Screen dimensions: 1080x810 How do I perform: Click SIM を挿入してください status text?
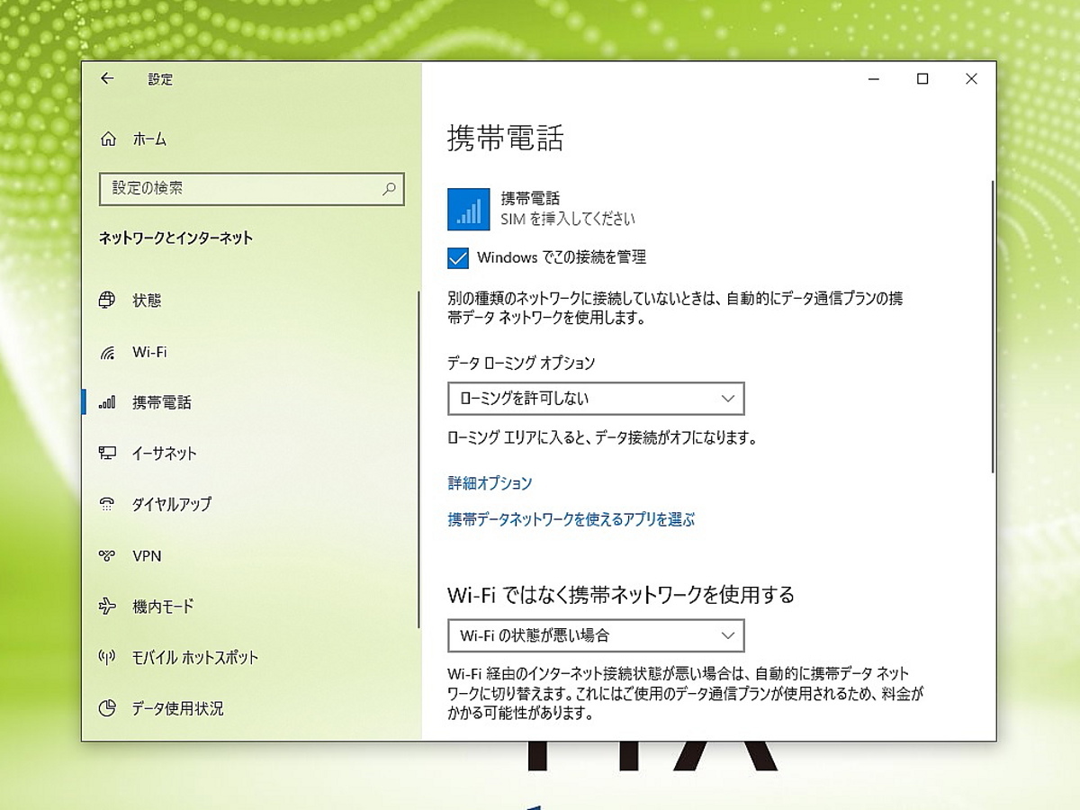(x=568, y=219)
